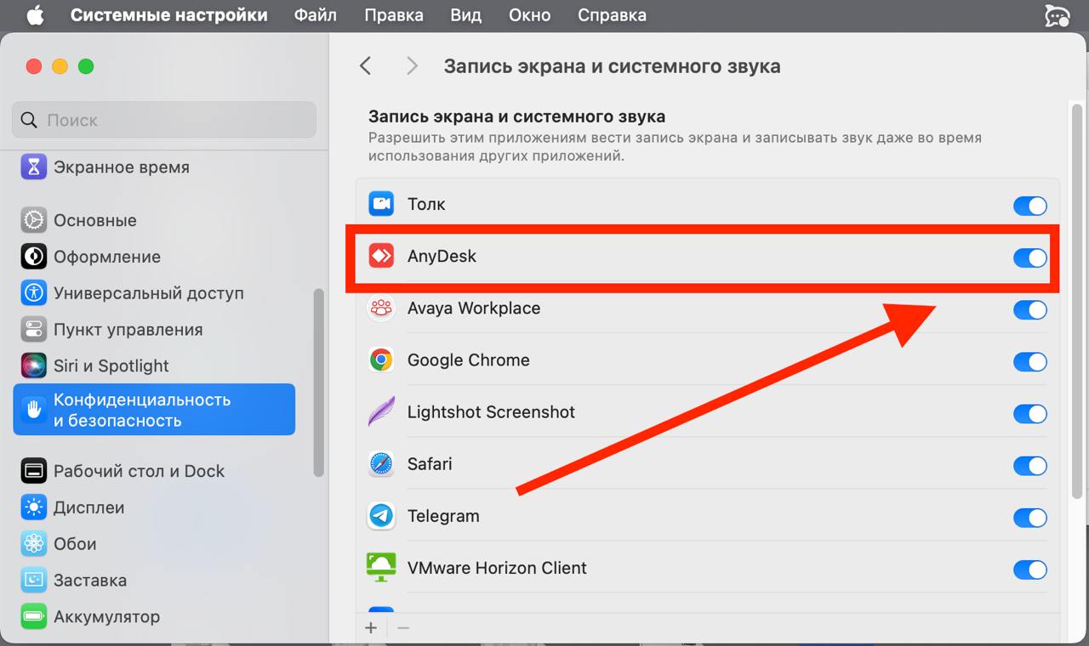Select the Дисплеи label
1089x646 pixels.
89,507
